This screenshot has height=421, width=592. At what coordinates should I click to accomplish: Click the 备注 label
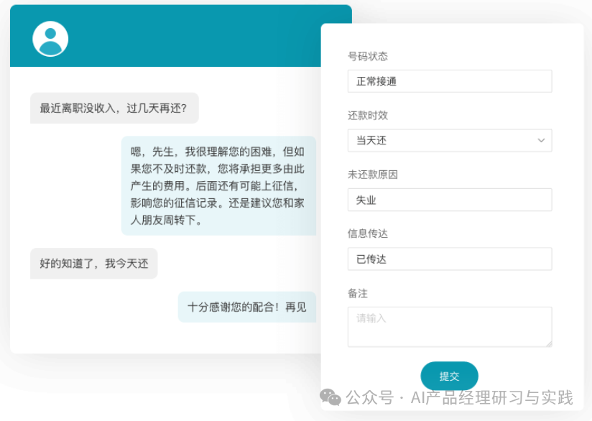(358, 293)
